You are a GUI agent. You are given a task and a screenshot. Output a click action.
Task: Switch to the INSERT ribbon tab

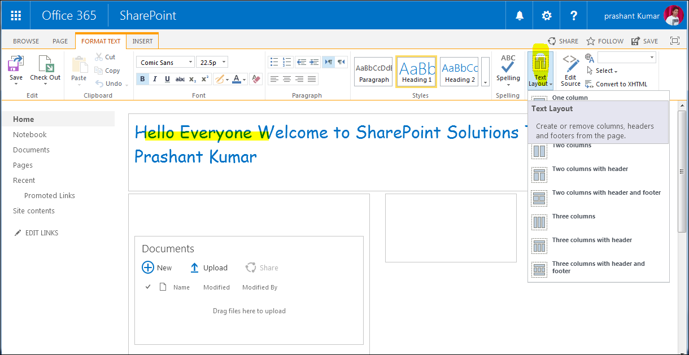[x=142, y=41]
